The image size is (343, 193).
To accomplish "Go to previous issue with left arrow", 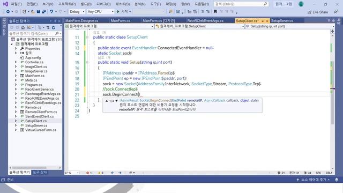I will 113,173.
